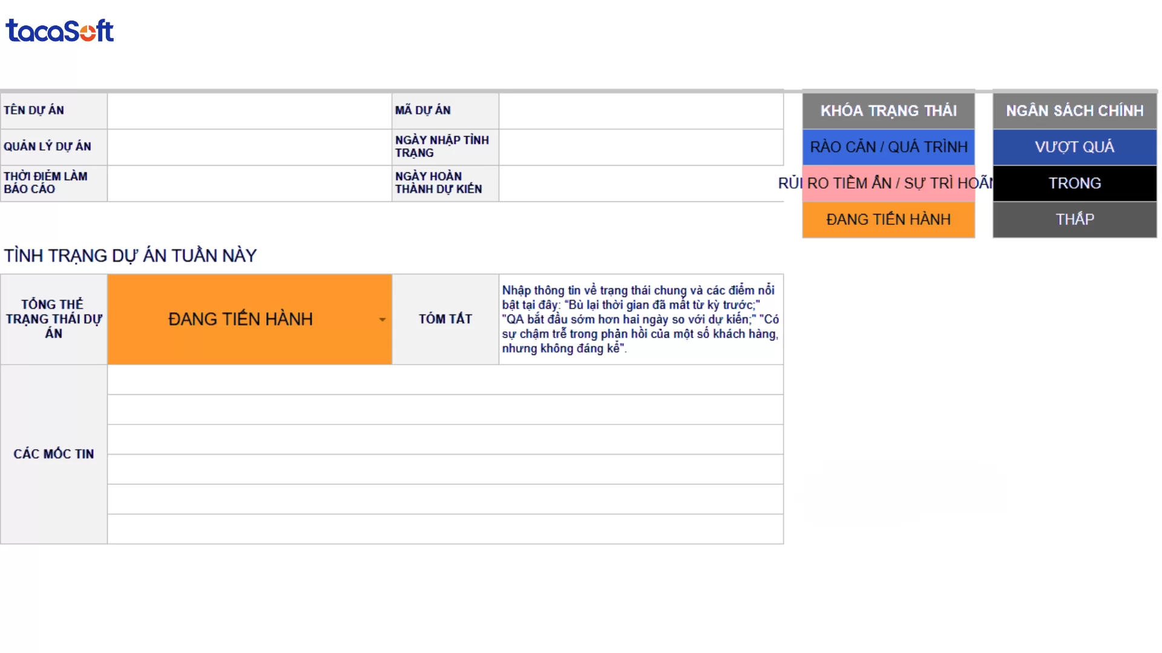The width and height of the screenshot is (1162, 653).
Task: Click the gray THẤP budget swatch
Action: click(x=1074, y=219)
